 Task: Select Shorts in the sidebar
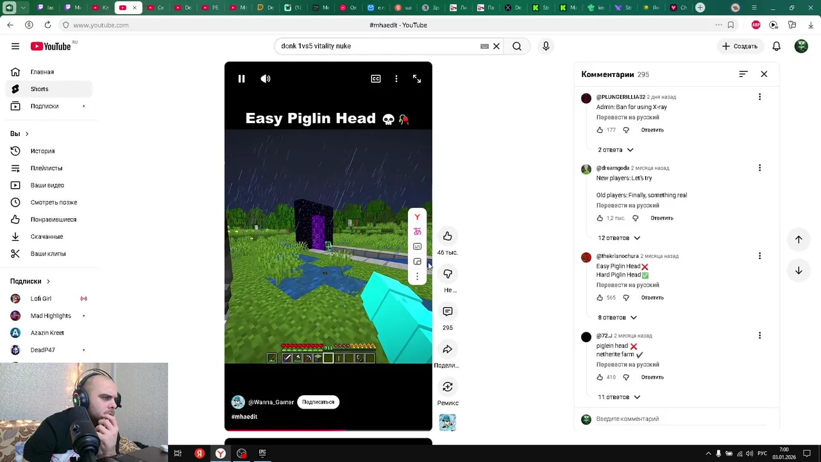point(49,89)
